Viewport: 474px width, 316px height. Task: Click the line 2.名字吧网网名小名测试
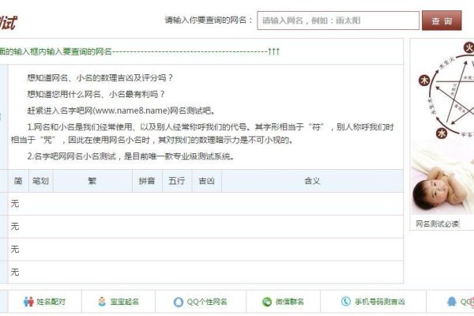[x=130, y=156]
